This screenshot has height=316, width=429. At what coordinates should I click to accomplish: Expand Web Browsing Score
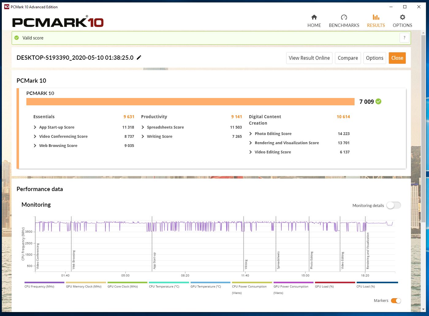coord(35,145)
